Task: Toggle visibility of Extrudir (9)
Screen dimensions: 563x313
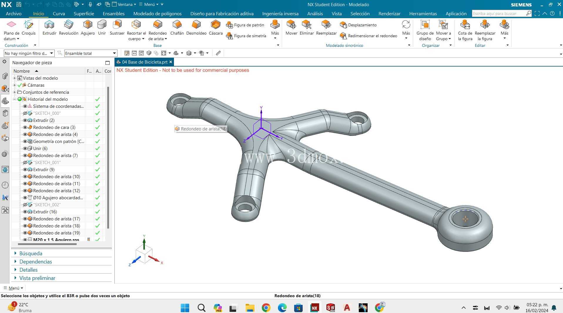Action: (x=25, y=169)
